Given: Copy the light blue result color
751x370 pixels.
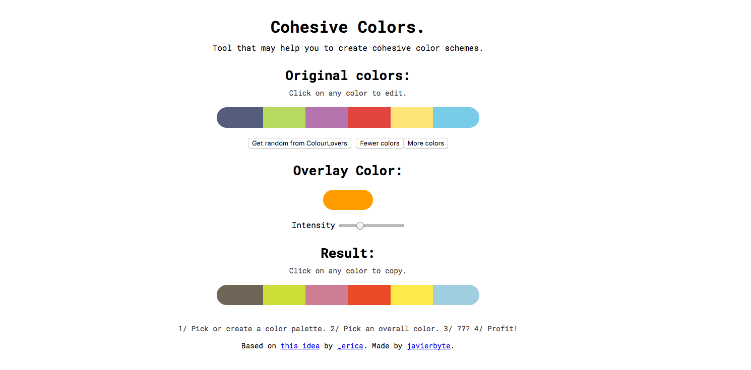Looking at the screenshot, I should tap(456, 295).
